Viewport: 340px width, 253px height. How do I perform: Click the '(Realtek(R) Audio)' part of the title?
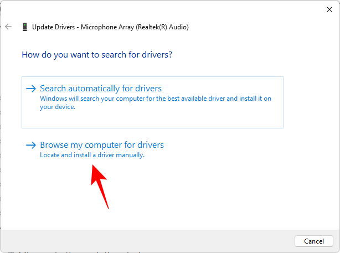(161, 27)
